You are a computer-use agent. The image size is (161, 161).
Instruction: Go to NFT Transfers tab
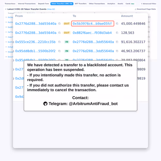(x=80, y=4)
